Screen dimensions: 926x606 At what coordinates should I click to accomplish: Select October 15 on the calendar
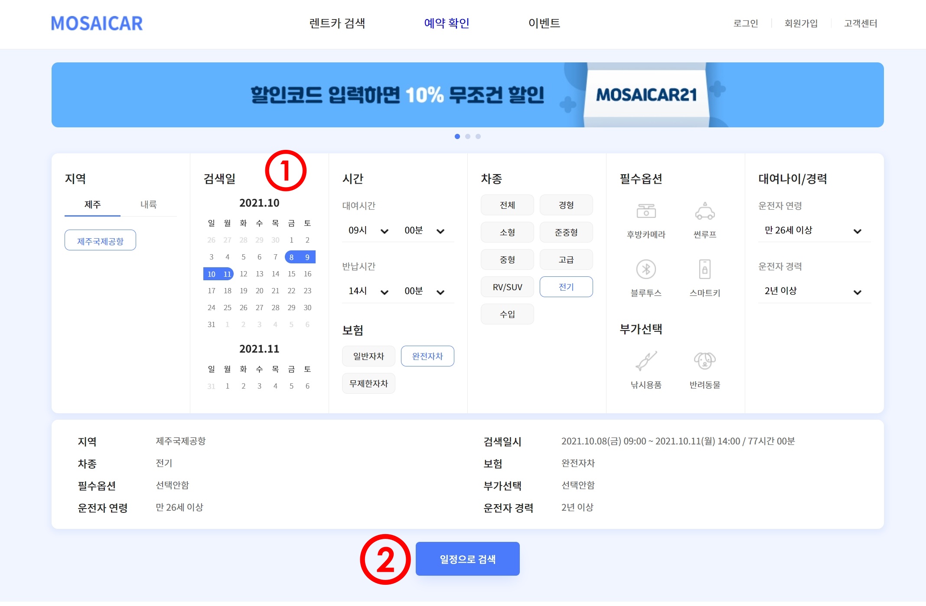coord(291,273)
